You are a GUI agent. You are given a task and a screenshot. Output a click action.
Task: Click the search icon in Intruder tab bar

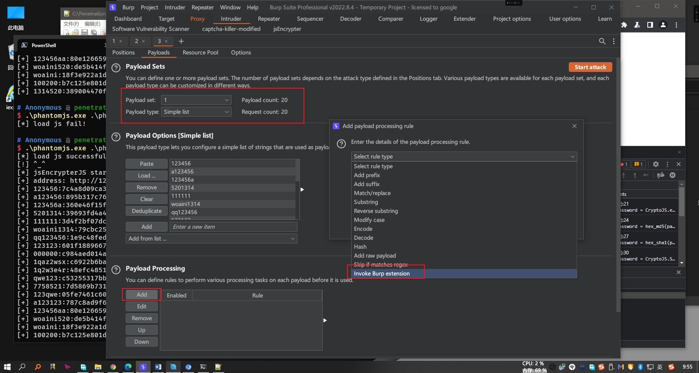coord(602,41)
